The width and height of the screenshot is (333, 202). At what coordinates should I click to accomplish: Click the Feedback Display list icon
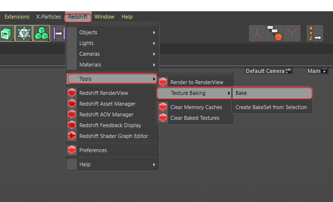tap(72, 125)
